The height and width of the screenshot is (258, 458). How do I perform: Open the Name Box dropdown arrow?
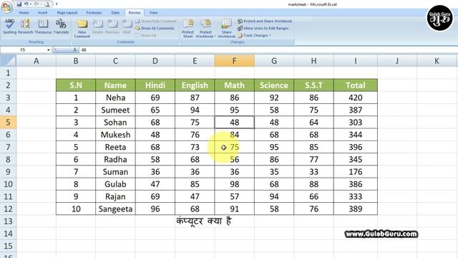[48, 50]
